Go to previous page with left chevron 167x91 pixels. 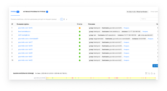[x=59, y=19]
